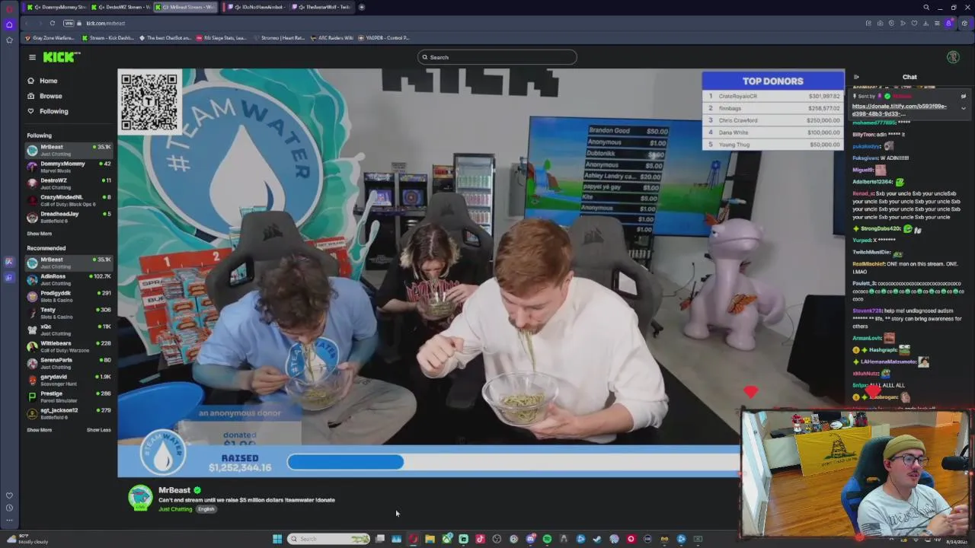Open Windows Start menu

click(277, 539)
